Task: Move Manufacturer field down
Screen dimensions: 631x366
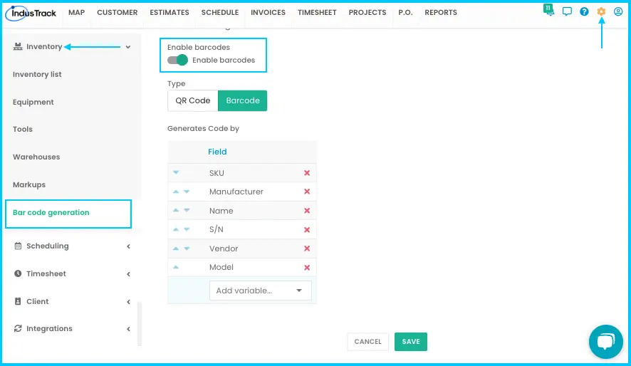Action: (x=187, y=192)
